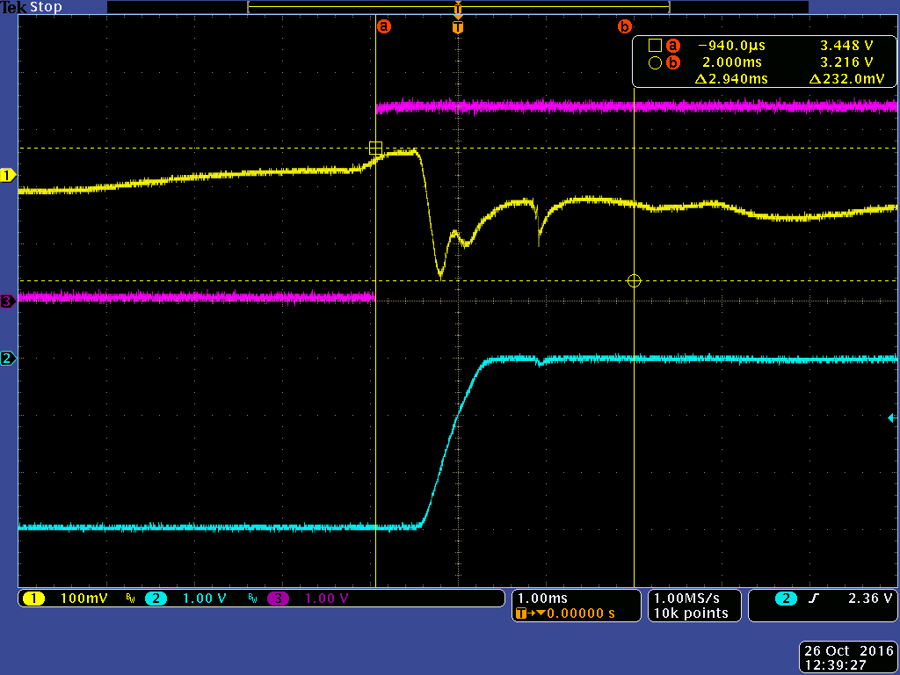
Task: Click the circle cursor b icon in readout
Action: tap(655, 62)
